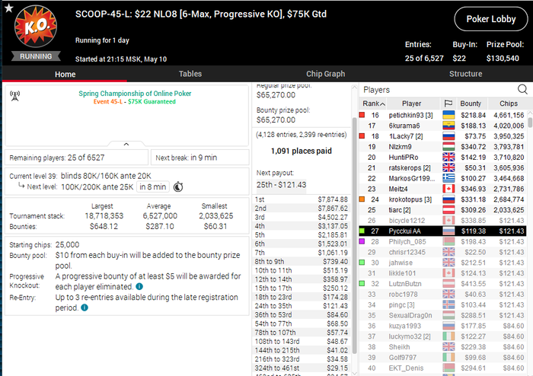Click the Remaining players 25 of 6527 box
The image size is (533, 376).
76,158
